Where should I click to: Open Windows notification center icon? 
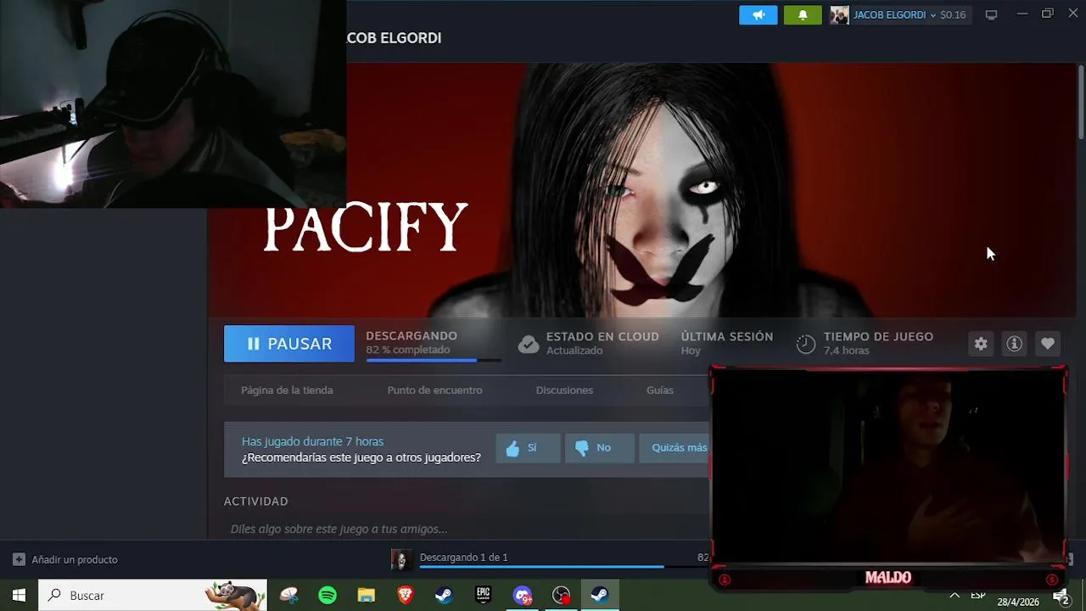1061,598
